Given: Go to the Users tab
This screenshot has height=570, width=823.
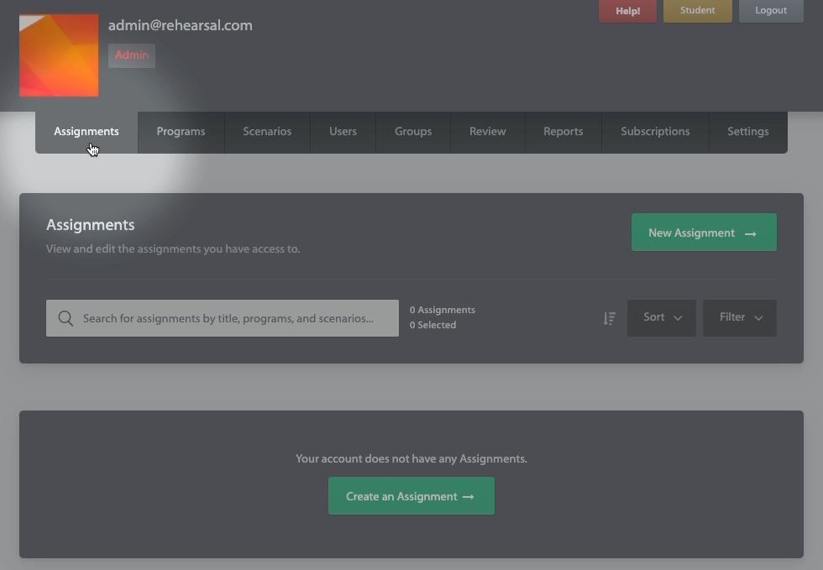Looking at the screenshot, I should click(343, 132).
